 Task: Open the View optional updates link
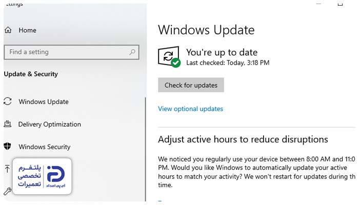click(190, 109)
